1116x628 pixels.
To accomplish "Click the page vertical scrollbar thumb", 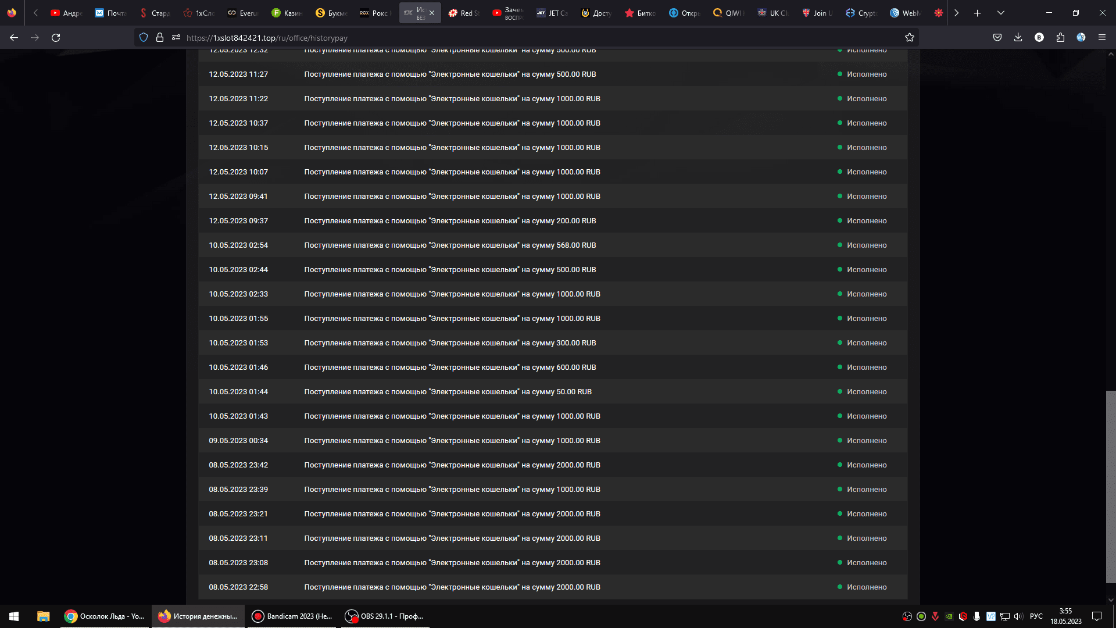I will (x=1110, y=486).
